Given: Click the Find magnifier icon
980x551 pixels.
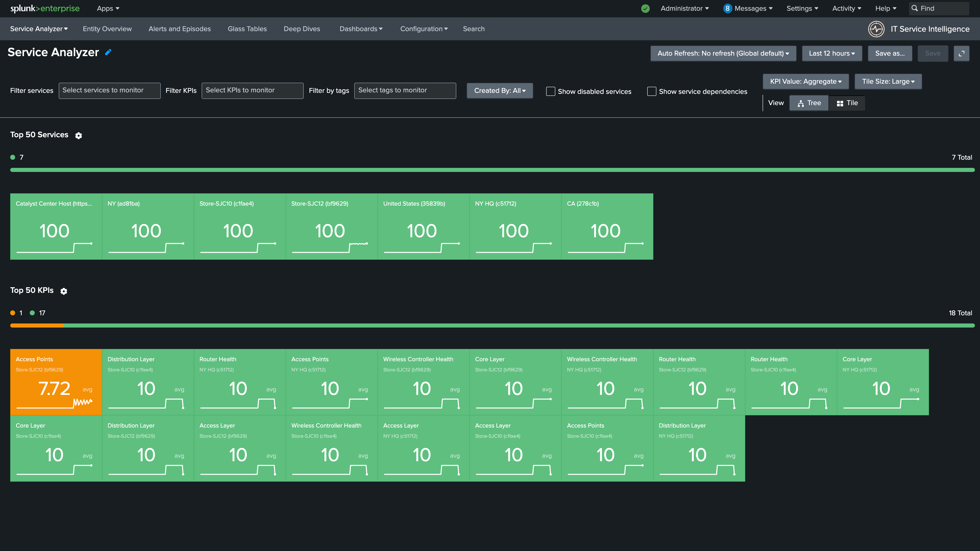Looking at the screenshot, I should 915,8.
